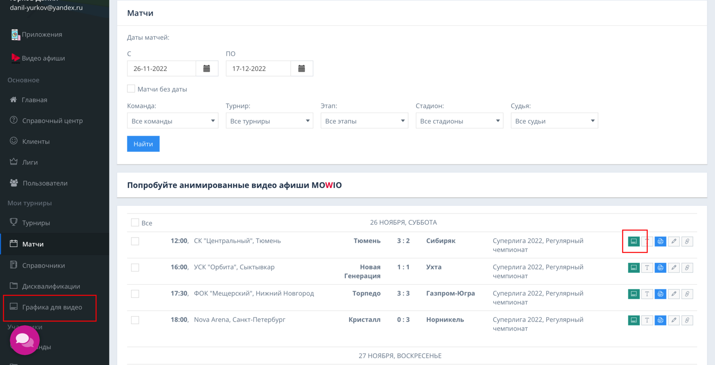Print protocol for Кристалл vs Норникель

point(660,320)
